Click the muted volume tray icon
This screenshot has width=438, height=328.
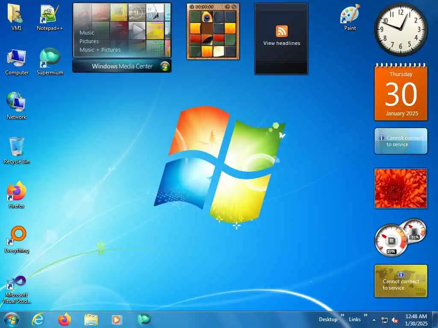(395, 320)
